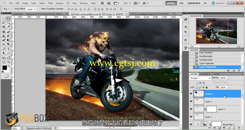Toggle Quick Mask mode
This screenshot has width=245, height=130.
pos(6,76)
